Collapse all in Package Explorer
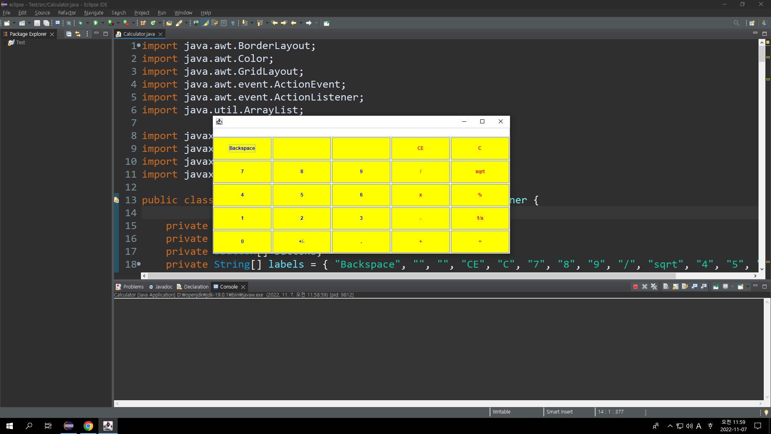Screen dimensions: 771x434 click(69, 34)
